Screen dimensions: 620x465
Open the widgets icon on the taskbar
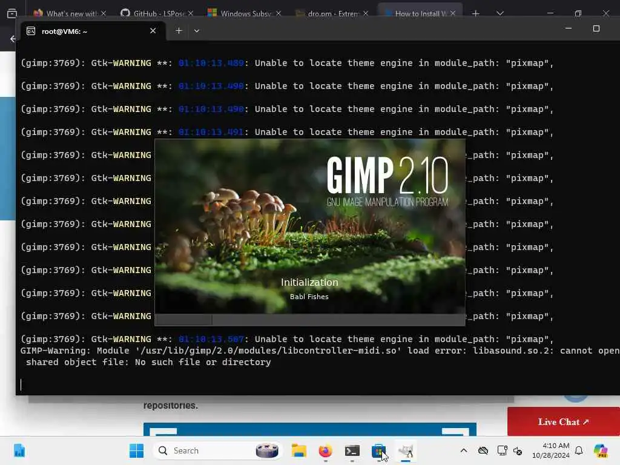pyautogui.click(x=19, y=450)
